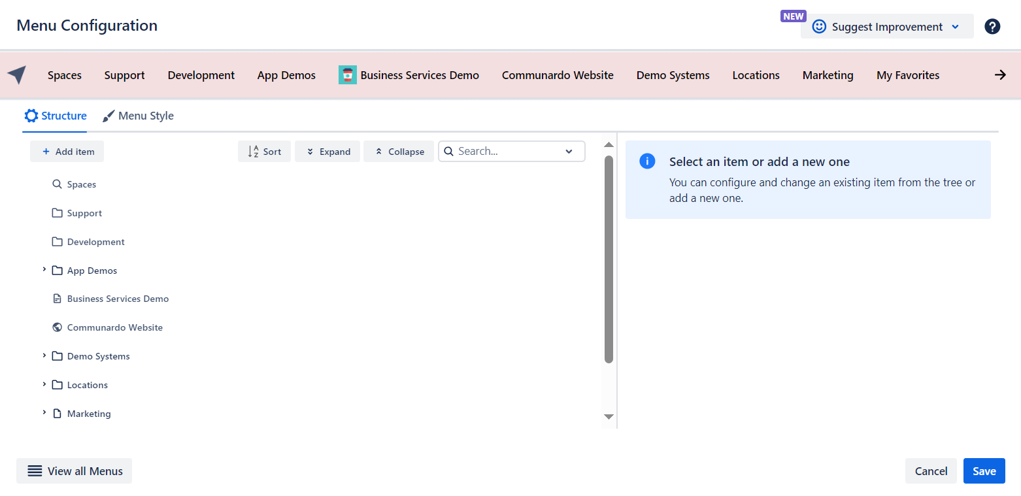The height and width of the screenshot is (496, 1021).
Task: Switch to the Menu Style tab
Action: (139, 116)
